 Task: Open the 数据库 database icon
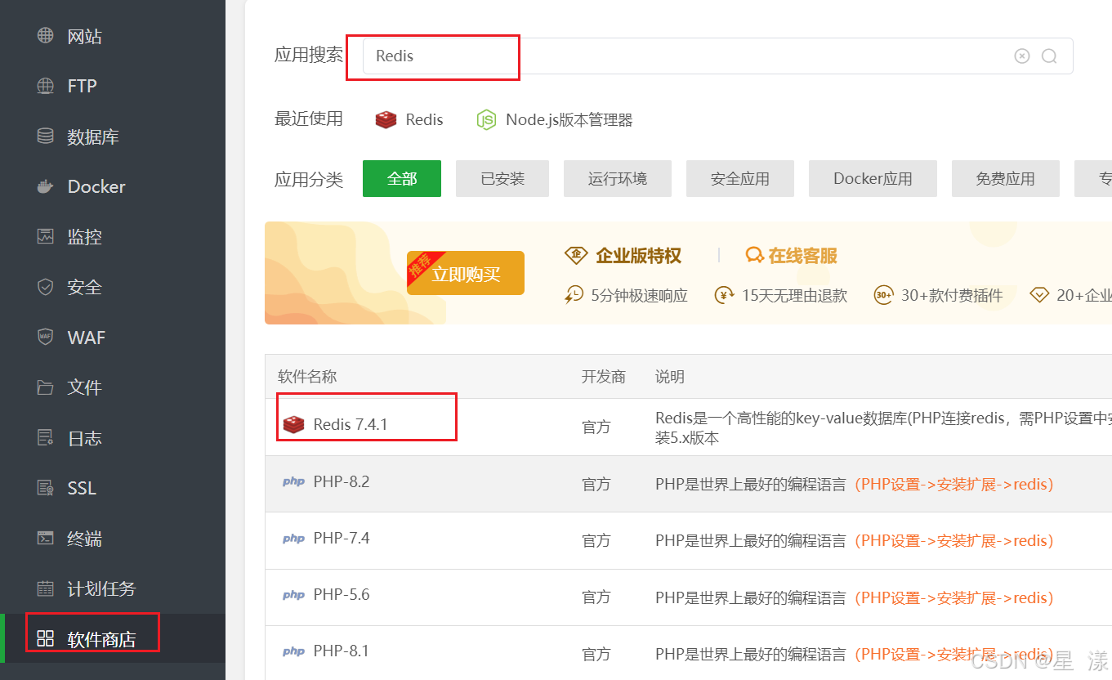pos(46,136)
